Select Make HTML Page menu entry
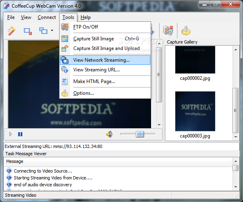243x202 pixels. tap(105, 81)
